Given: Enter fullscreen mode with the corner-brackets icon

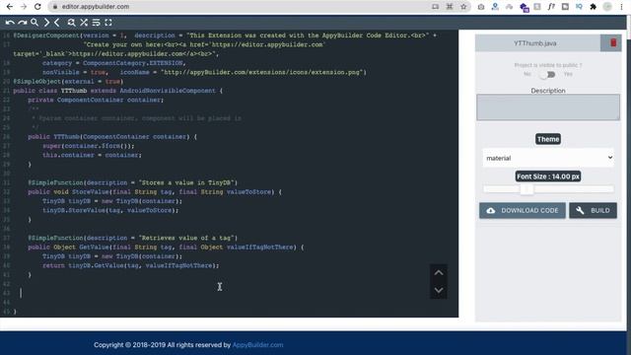Looking at the screenshot, I should (x=107, y=23).
